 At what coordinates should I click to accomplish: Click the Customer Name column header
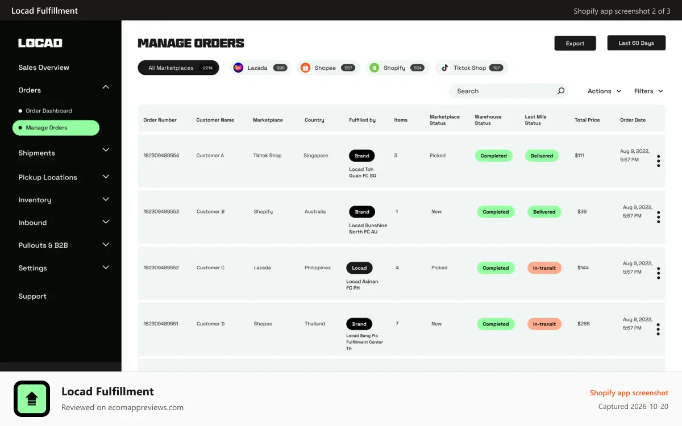(x=215, y=120)
